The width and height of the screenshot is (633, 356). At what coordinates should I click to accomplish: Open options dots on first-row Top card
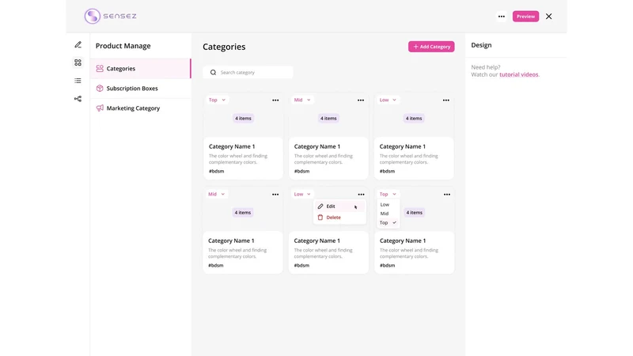pos(275,100)
